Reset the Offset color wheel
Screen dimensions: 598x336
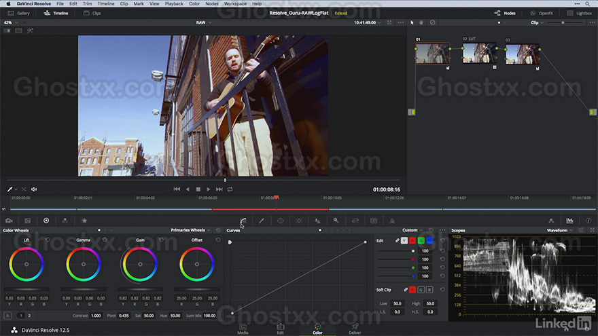[x=217, y=240]
